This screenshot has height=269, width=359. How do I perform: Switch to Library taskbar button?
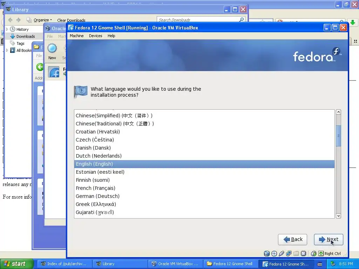pos(120,264)
